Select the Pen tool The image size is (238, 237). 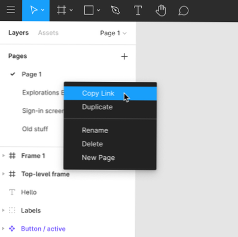pyautogui.click(x=115, y=10)
